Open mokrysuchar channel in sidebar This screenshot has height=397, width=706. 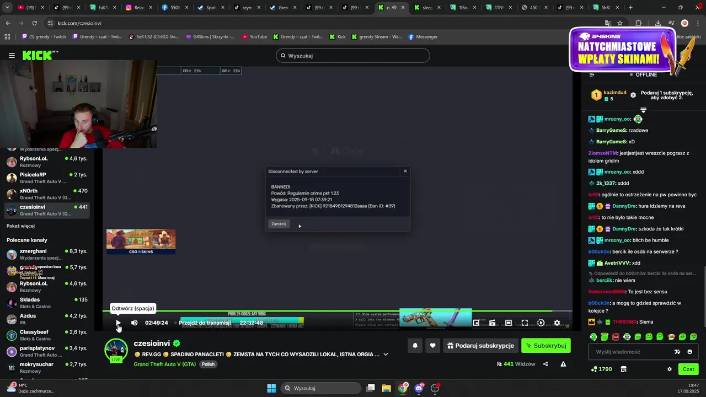[x=47, y=368]
